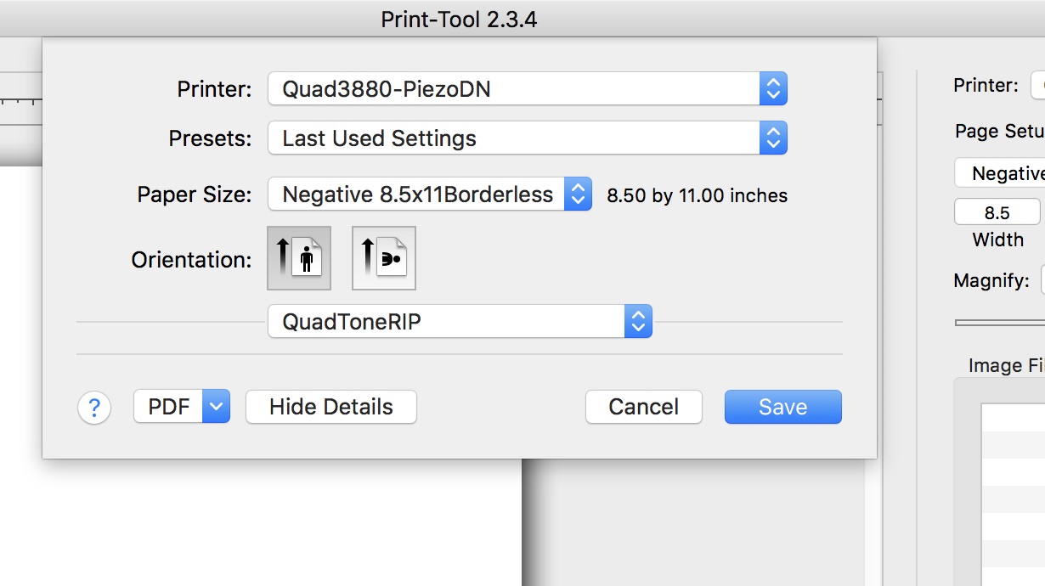Select the landscape orientation icon
The width and height of the screenshot is (1045, 586).
pos(384,258)
